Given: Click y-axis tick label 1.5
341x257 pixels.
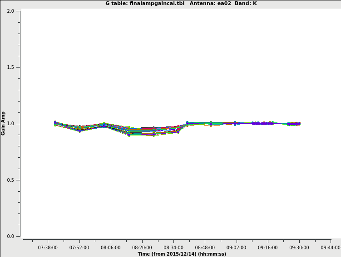Looking at the screenshot, I should tap(10, 67).
